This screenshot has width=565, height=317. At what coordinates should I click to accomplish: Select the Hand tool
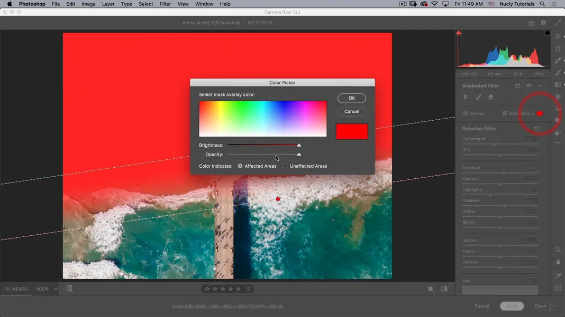558,262
